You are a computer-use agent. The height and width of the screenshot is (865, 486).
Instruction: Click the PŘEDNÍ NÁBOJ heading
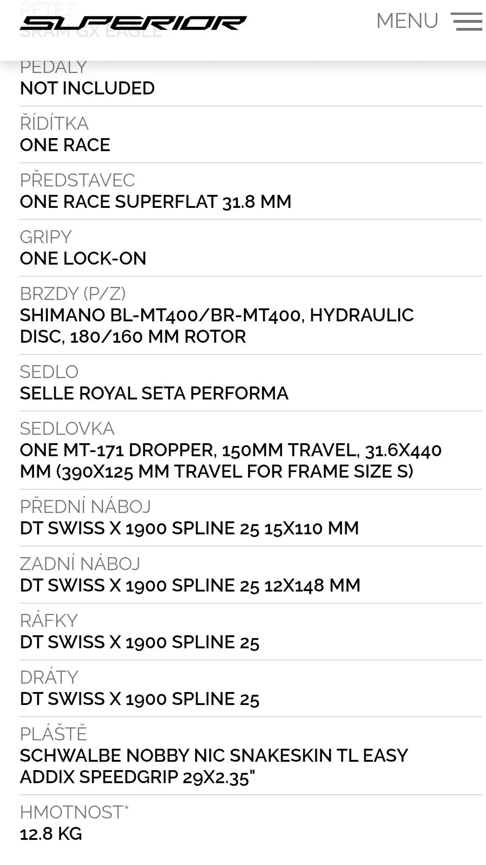85,507
